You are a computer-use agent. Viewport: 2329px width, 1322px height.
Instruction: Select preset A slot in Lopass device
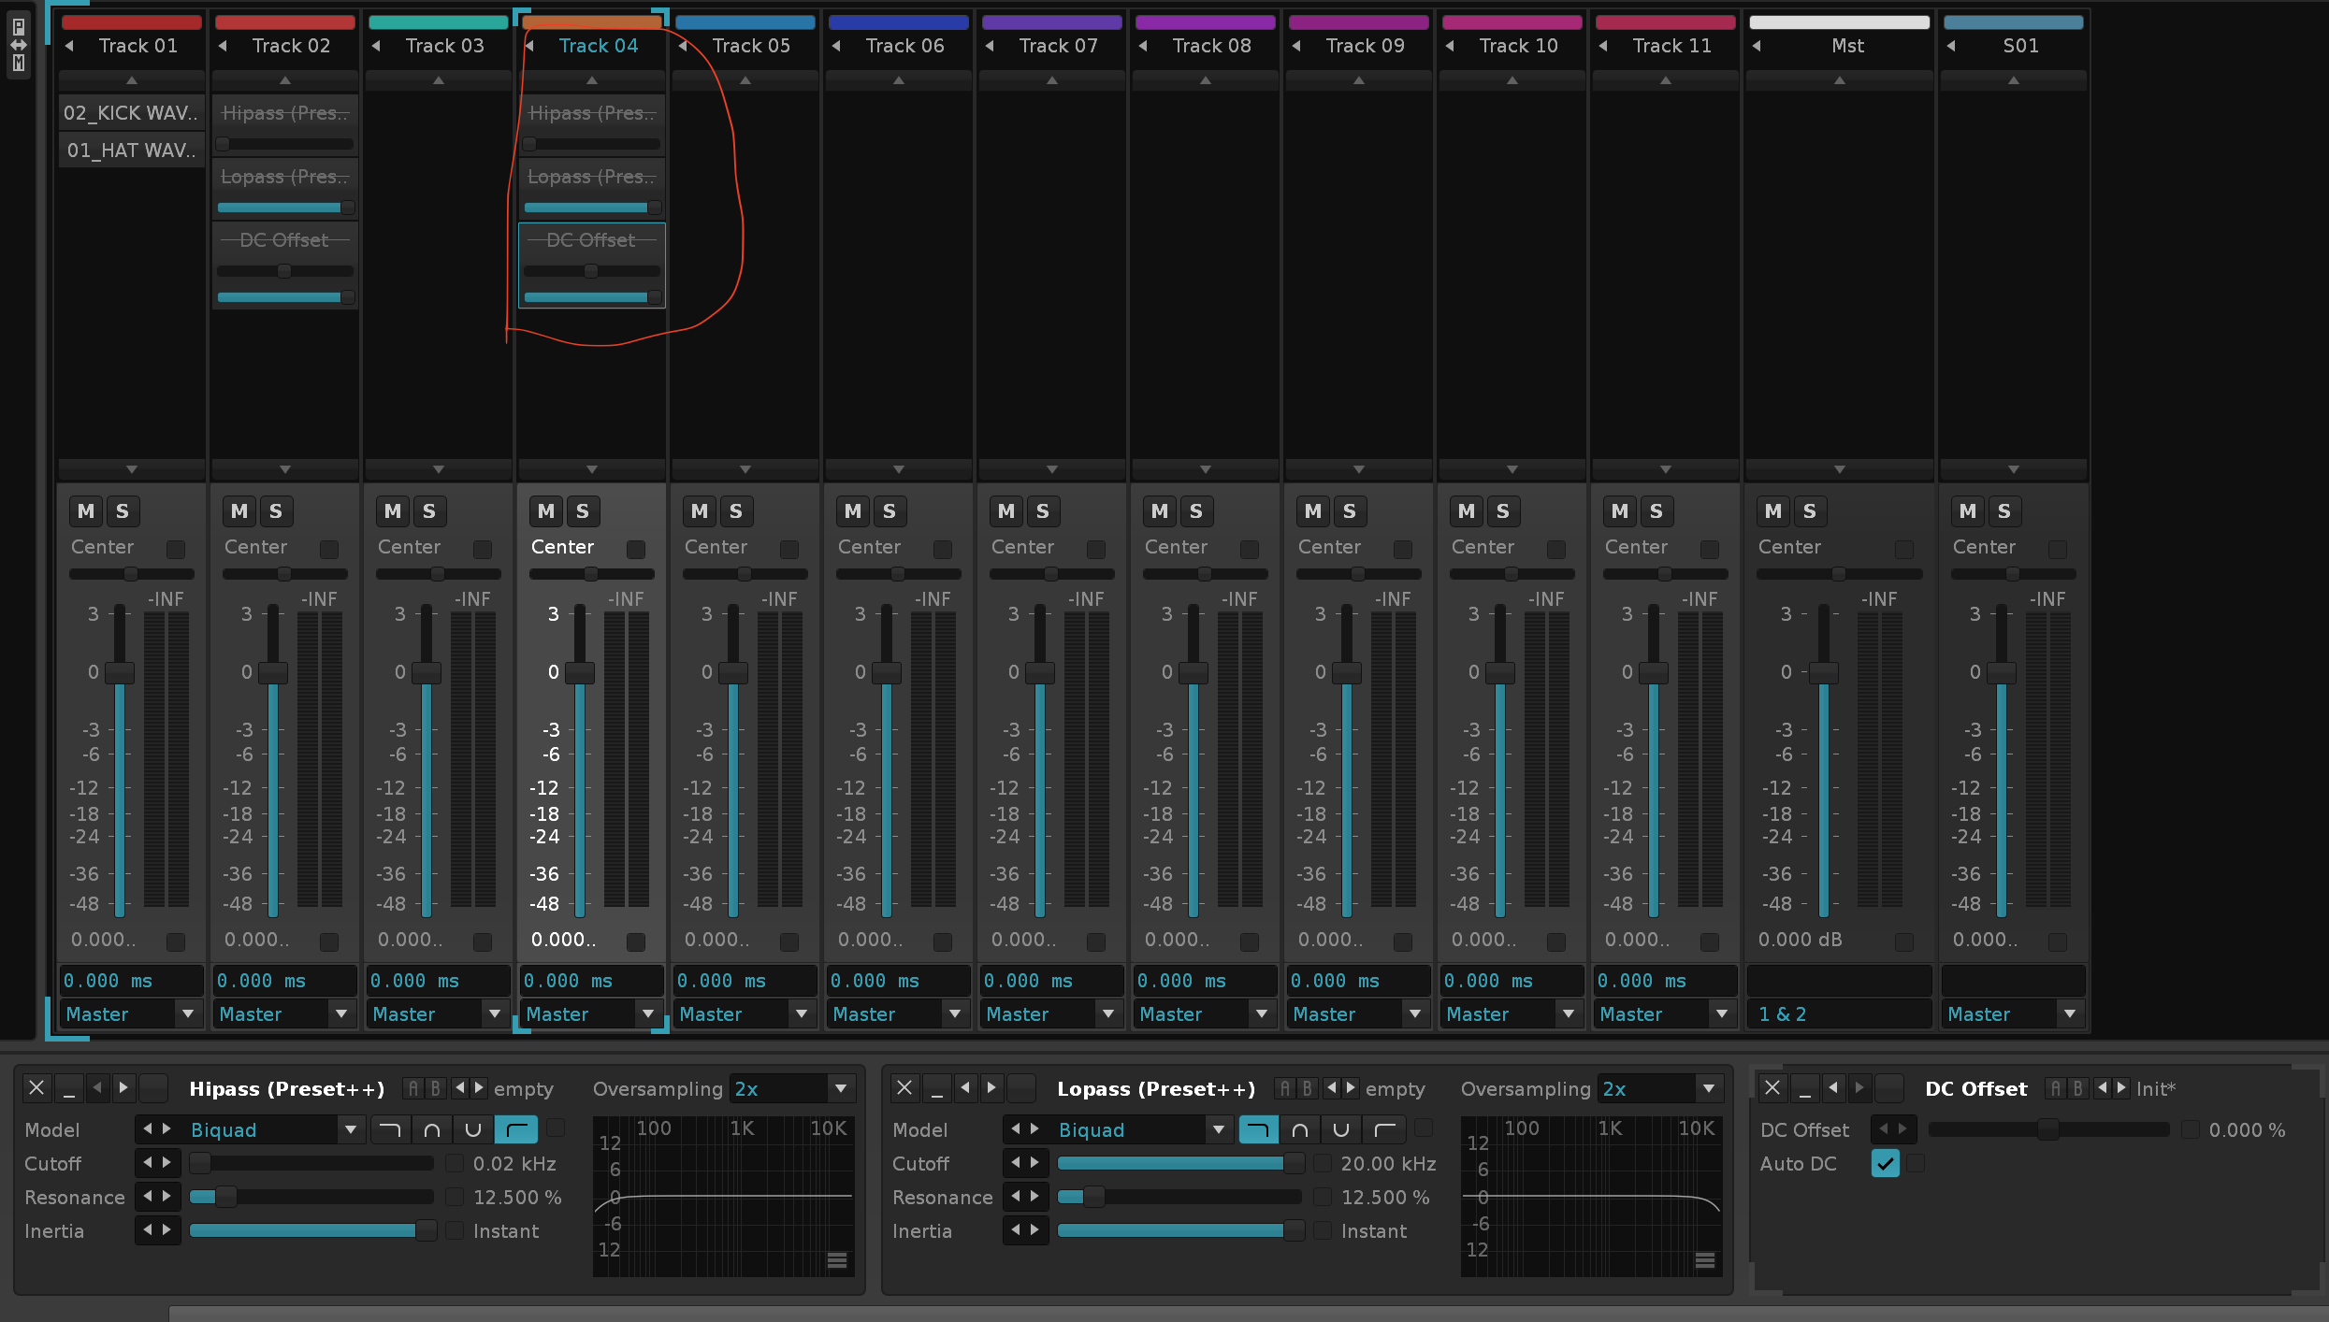pyautogui.click(x=1284, y=1088)
